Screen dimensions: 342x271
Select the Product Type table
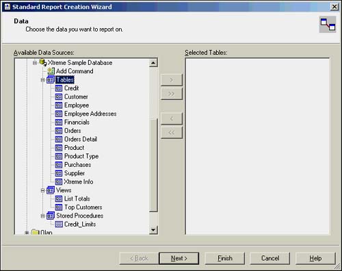[81, 156]
